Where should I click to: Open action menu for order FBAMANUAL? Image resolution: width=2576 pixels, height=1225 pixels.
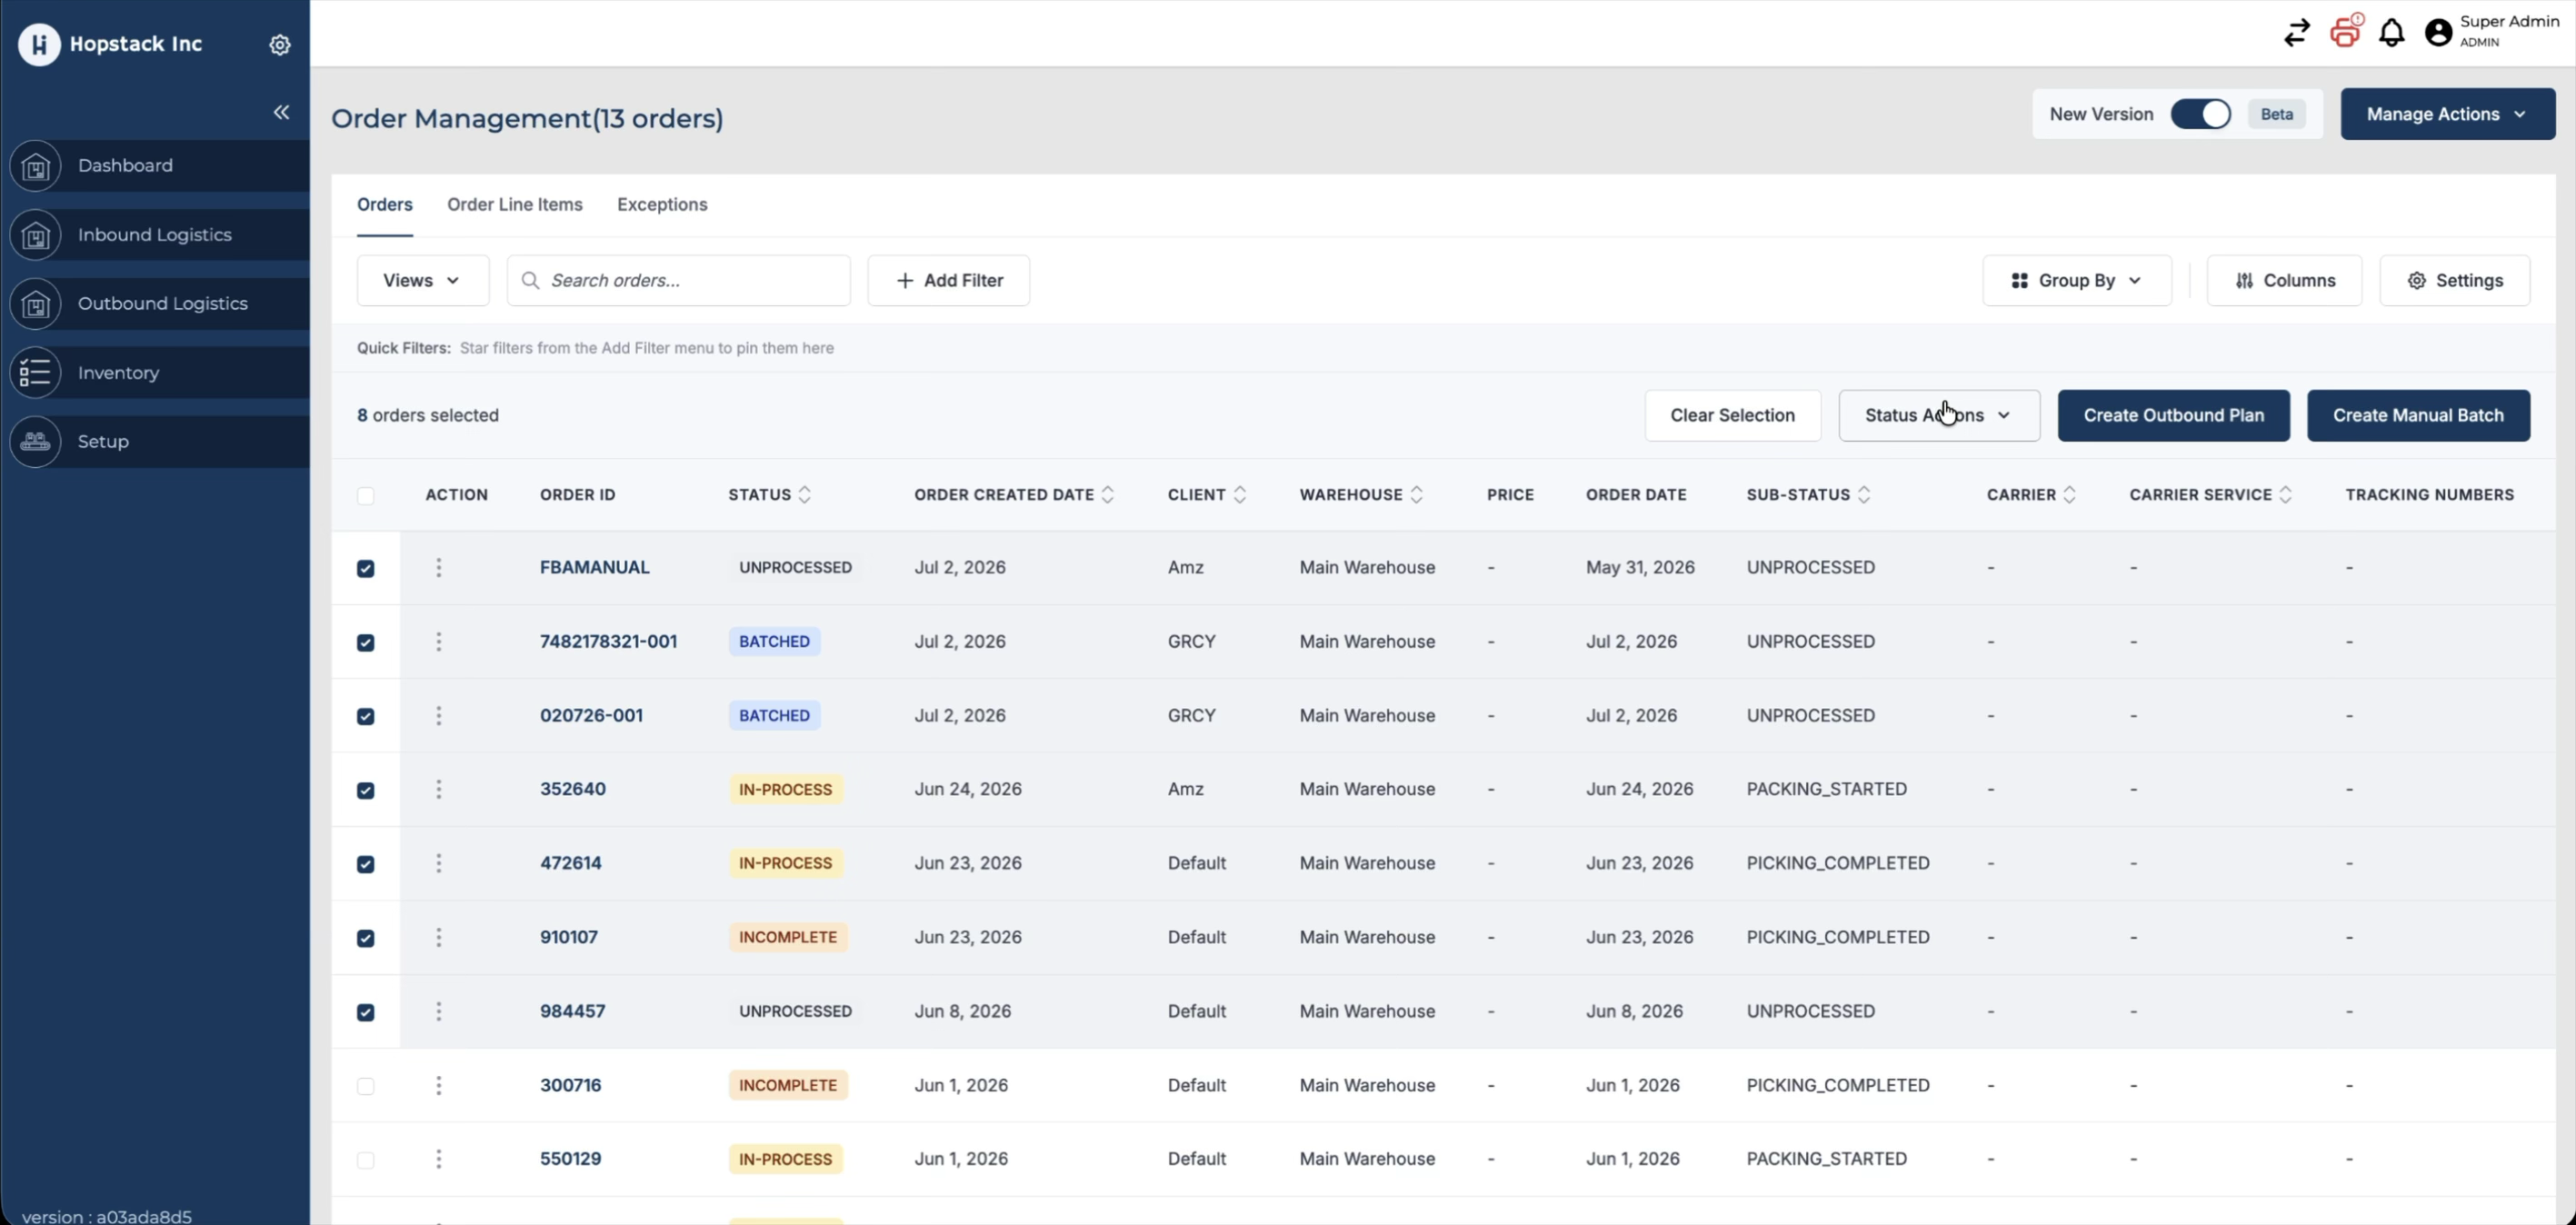[438, 568]
